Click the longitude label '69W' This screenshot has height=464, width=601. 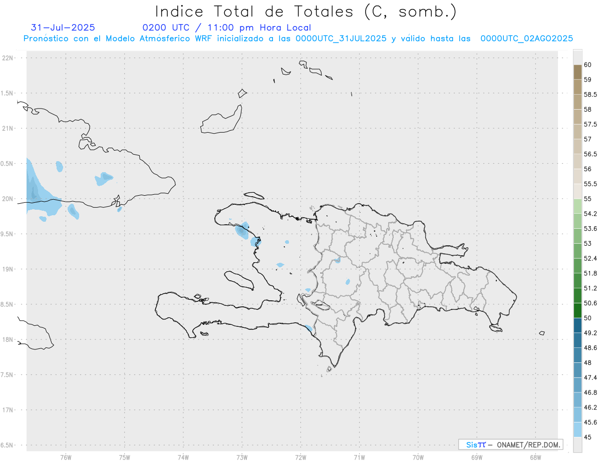(x=477, y=457)
